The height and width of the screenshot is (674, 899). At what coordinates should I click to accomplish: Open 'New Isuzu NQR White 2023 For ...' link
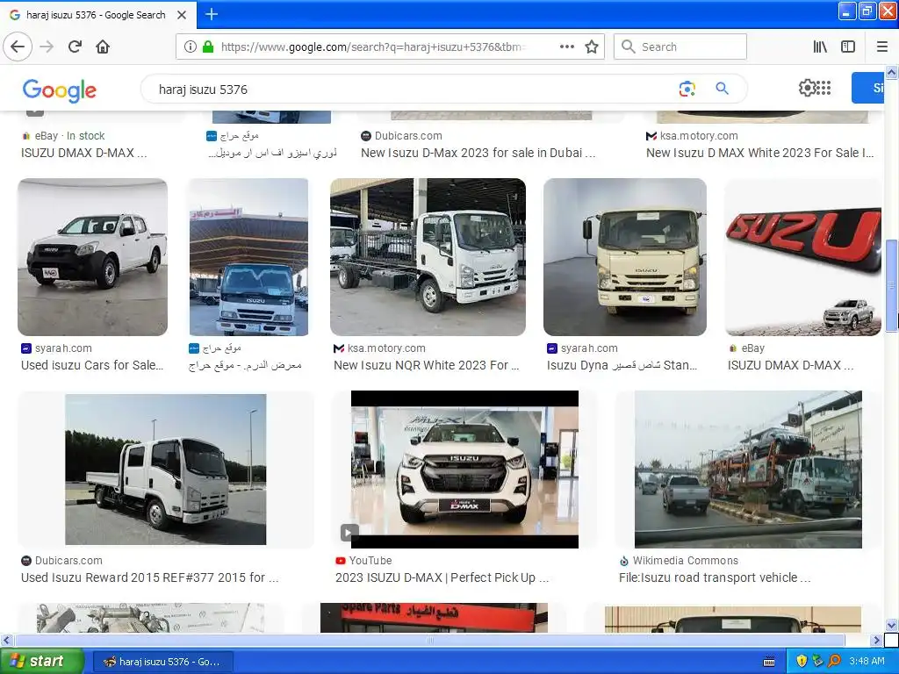[426, 365]
